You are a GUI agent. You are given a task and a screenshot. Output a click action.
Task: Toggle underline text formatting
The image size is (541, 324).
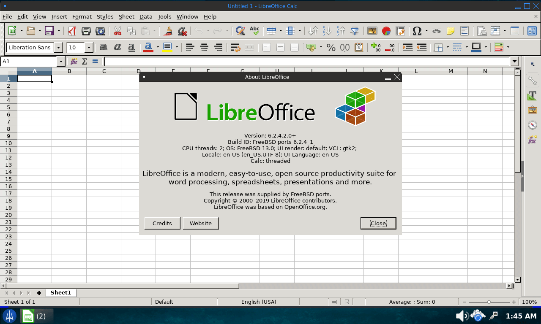click(131, 47)
